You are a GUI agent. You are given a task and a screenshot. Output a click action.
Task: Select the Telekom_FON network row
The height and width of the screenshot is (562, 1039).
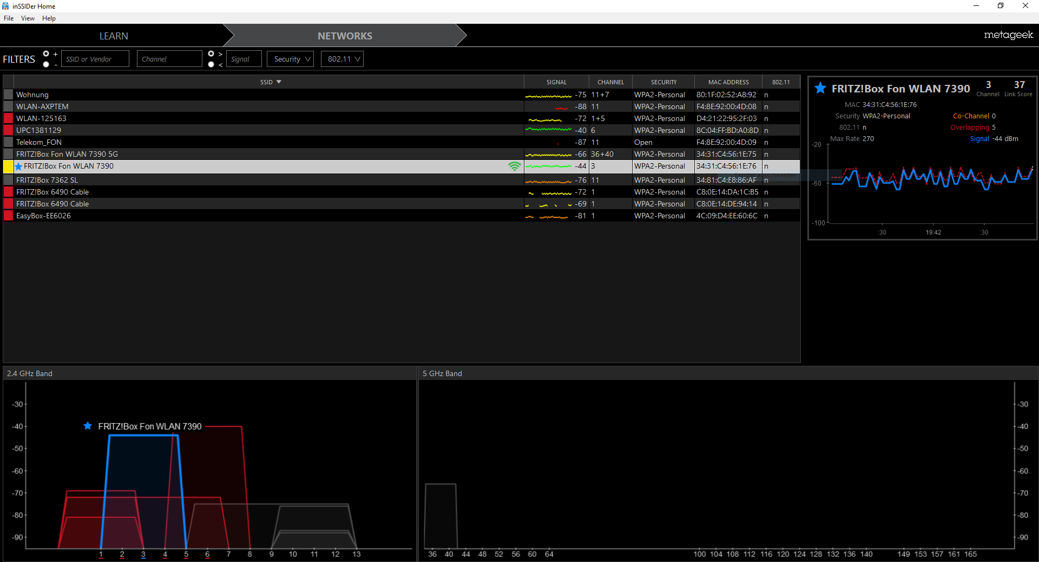(402, 142)
